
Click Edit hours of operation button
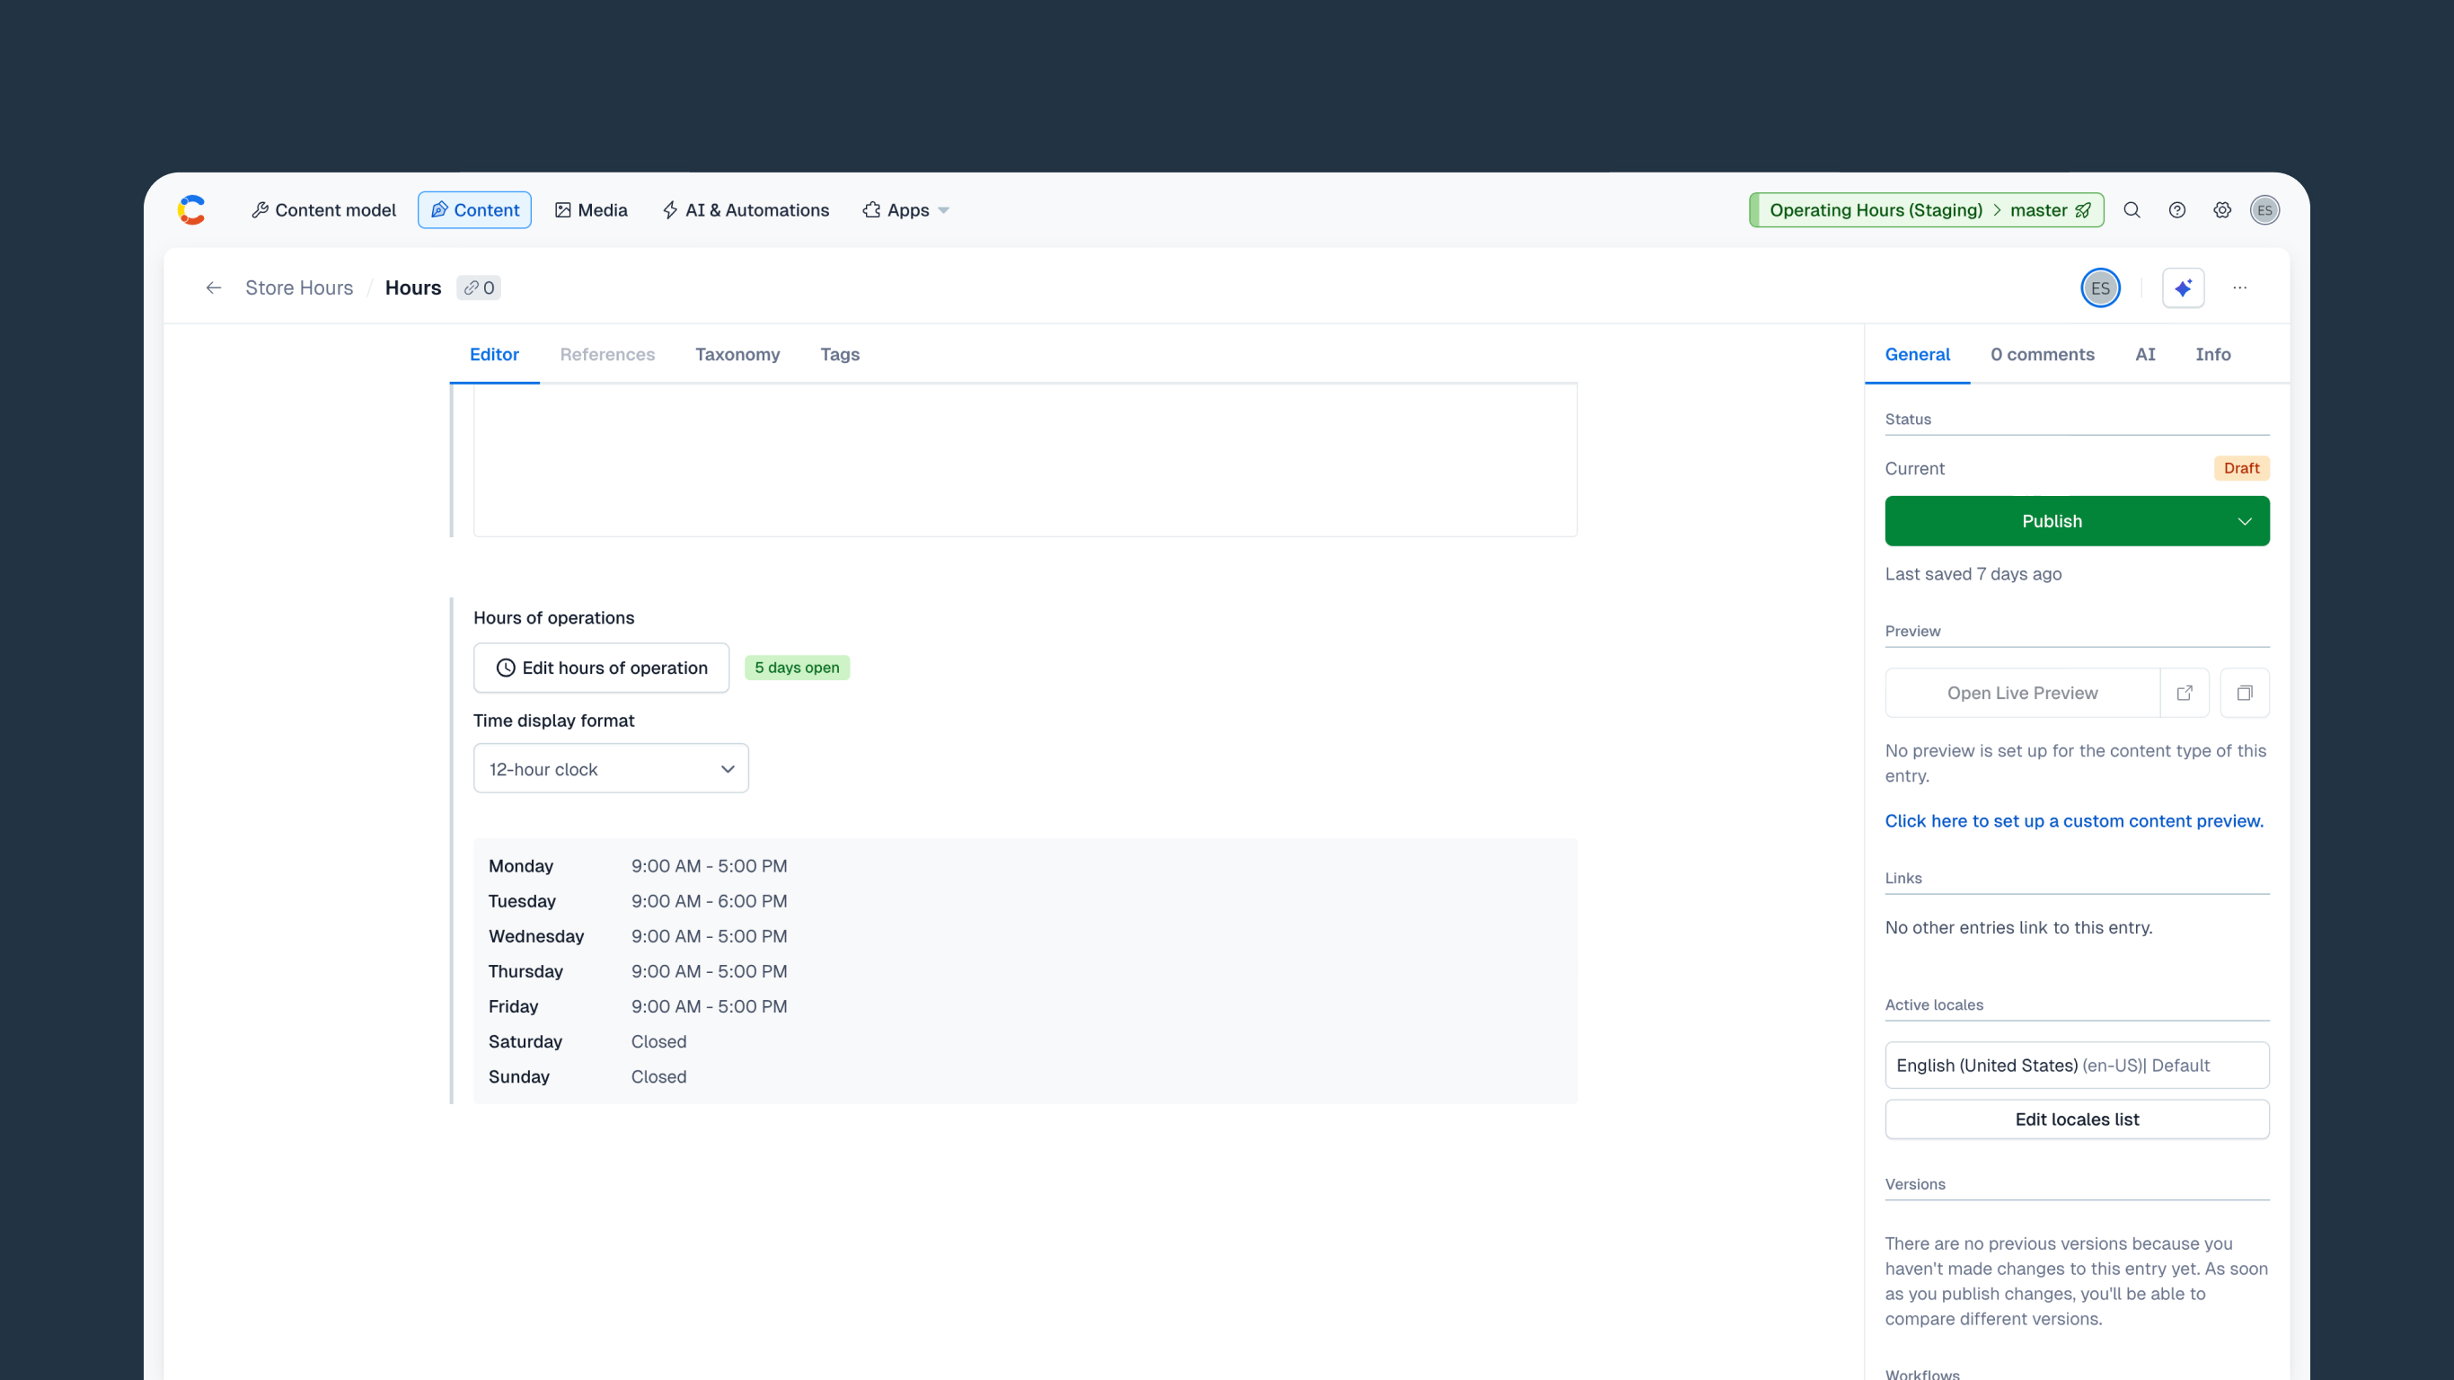(601, 668)
